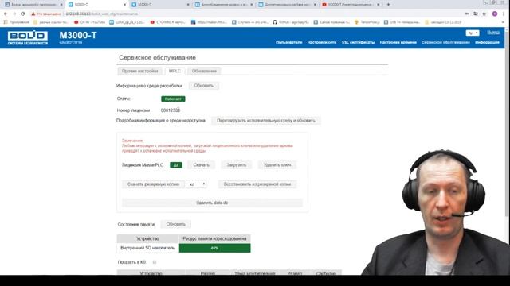Click the license number value 0001230
510x286 pixels.
pyautogui.click(x=170, y=110)
